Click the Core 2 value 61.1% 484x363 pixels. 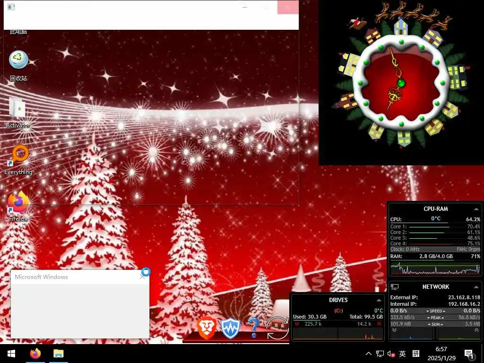(474, 232)
